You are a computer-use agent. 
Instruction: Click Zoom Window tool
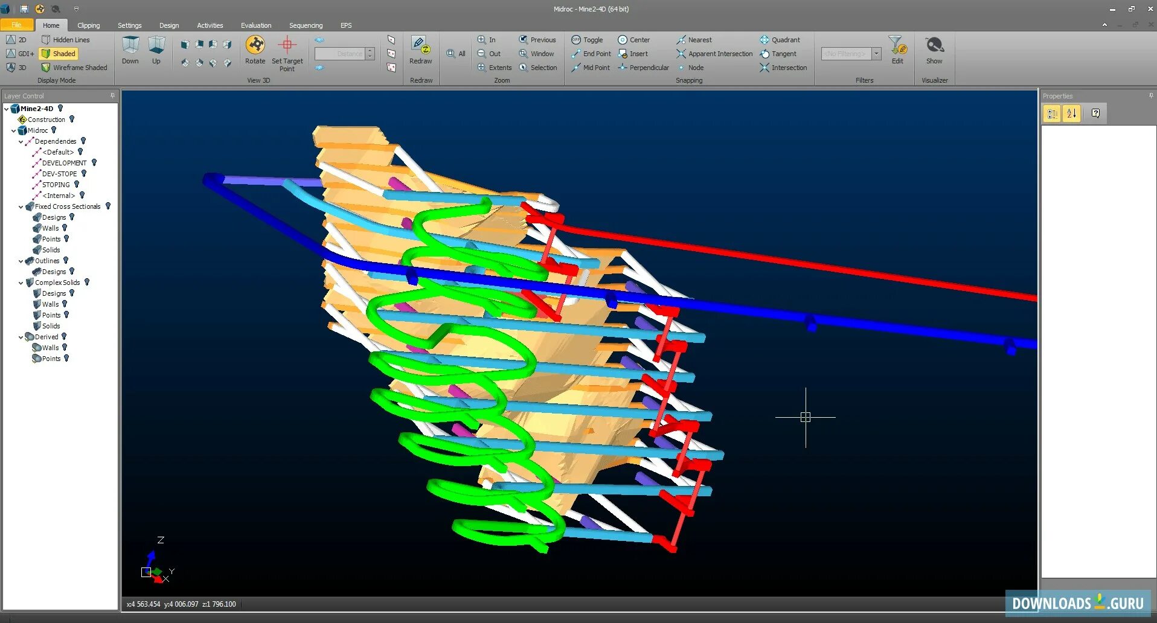(x=537, y=54)
